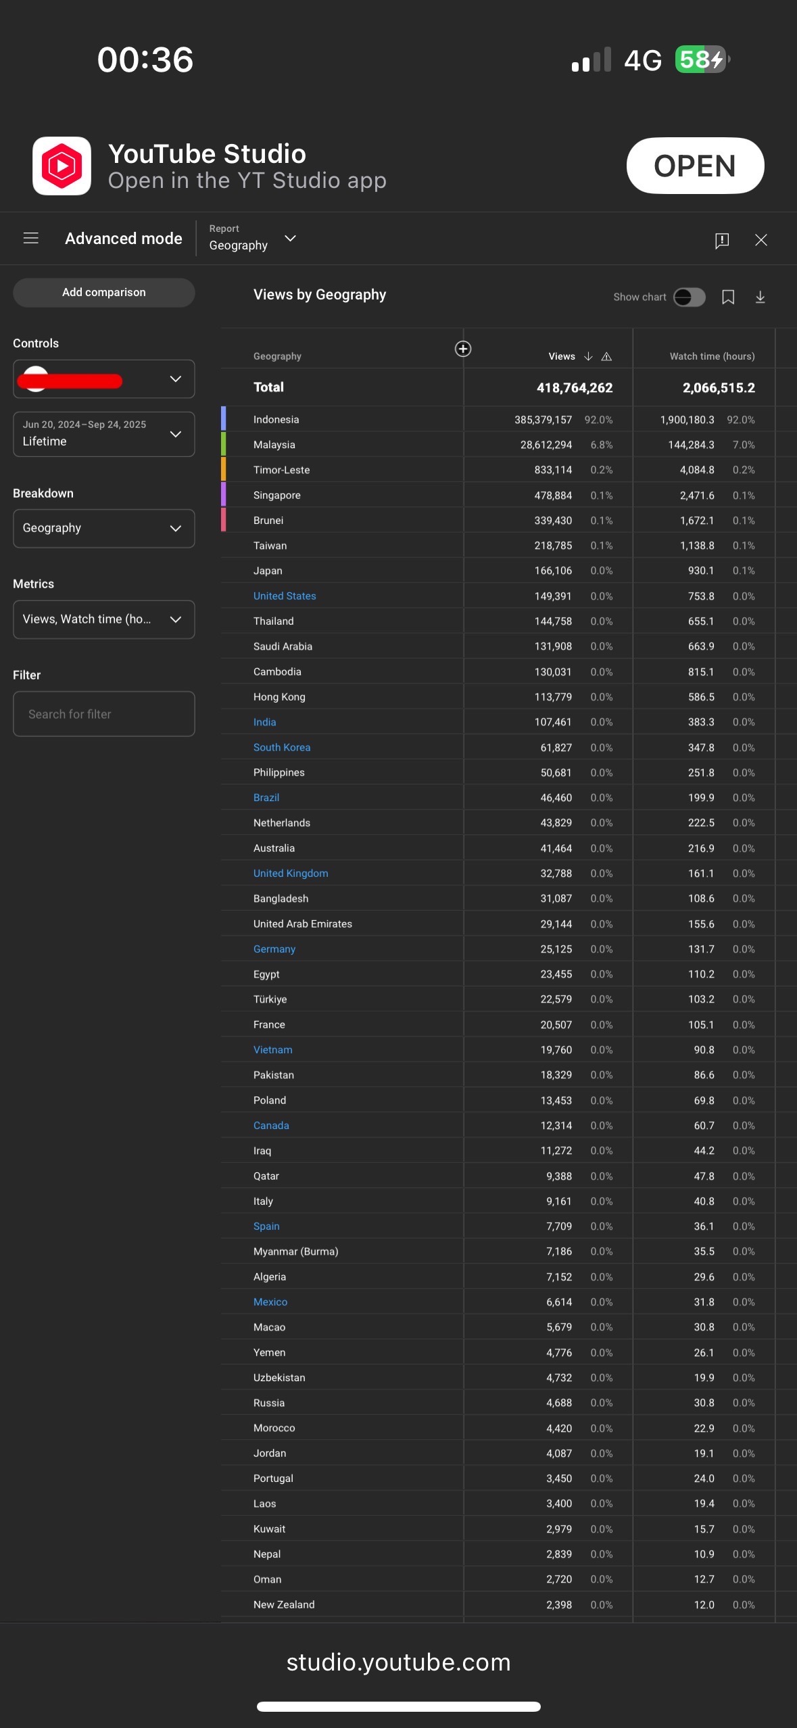Image resolution: width=797 pixels, height=1728 pixels.
Task: Download the report via export icon
Action: (x=760, y=297)
